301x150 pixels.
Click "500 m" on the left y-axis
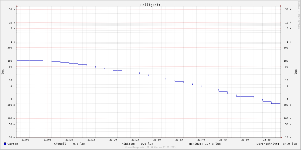point(11,105)
